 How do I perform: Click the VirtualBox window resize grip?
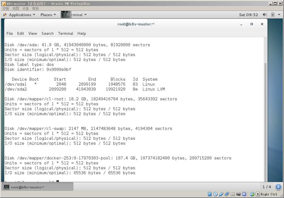(x=282, y=195)
